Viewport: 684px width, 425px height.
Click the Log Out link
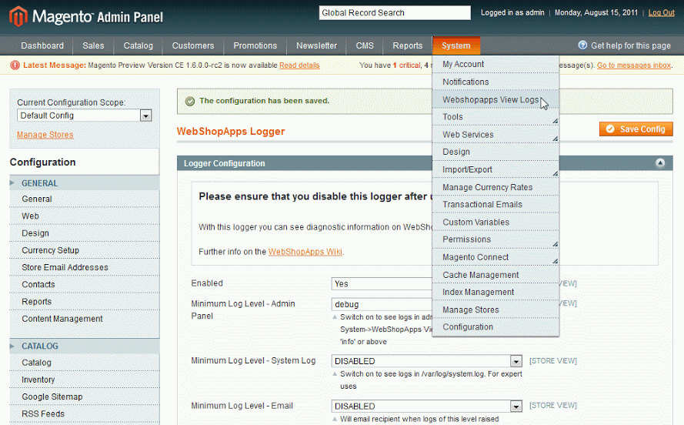tap(661, 12)
